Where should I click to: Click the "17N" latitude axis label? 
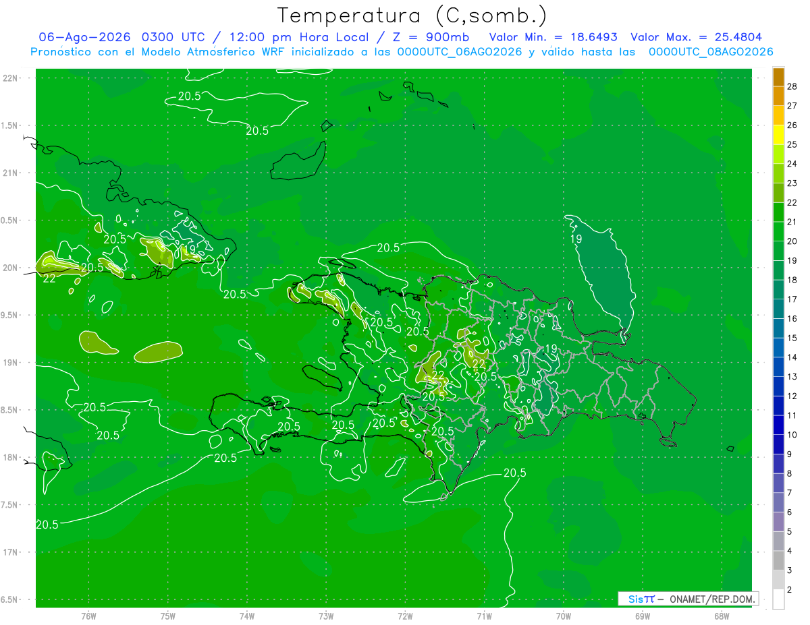pyautogui.click(x=11, y=552)
